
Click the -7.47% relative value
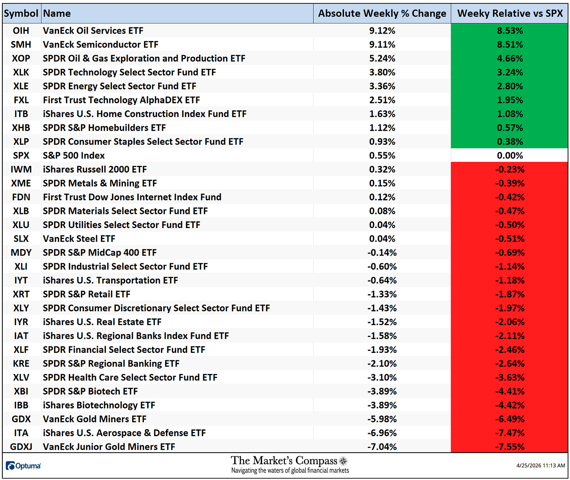(x=510, y=433)
